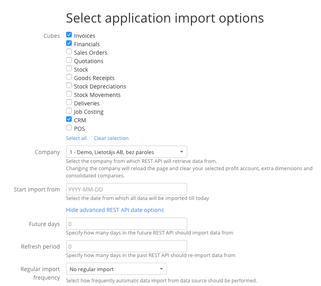
Task: Enable Goods Receipts cube
Action: coord(69,78)
